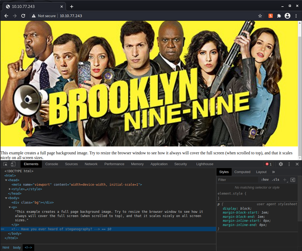The image size is (302, 251).
Task: Open DevTools settings gear
Action: point(281,164)
